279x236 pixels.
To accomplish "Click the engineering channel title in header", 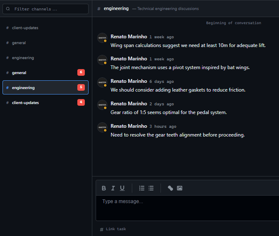I will tap(116, 9).
